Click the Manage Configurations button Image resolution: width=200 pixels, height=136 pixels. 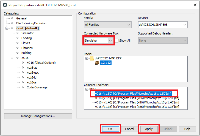point(38,116)
